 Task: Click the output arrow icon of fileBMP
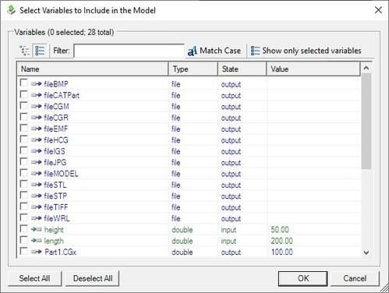coord(36,84)
